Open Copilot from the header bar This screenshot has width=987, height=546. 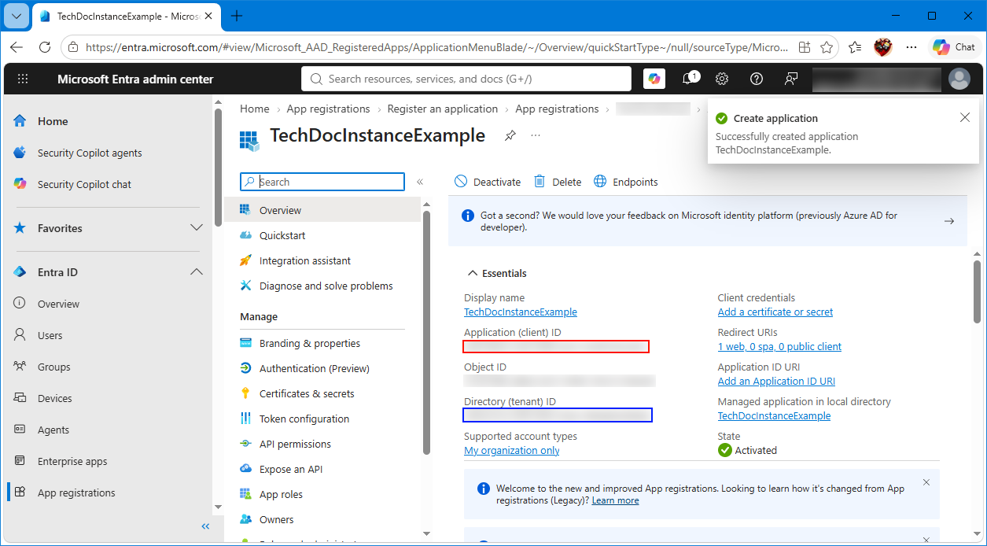click(x=654, y=79)
